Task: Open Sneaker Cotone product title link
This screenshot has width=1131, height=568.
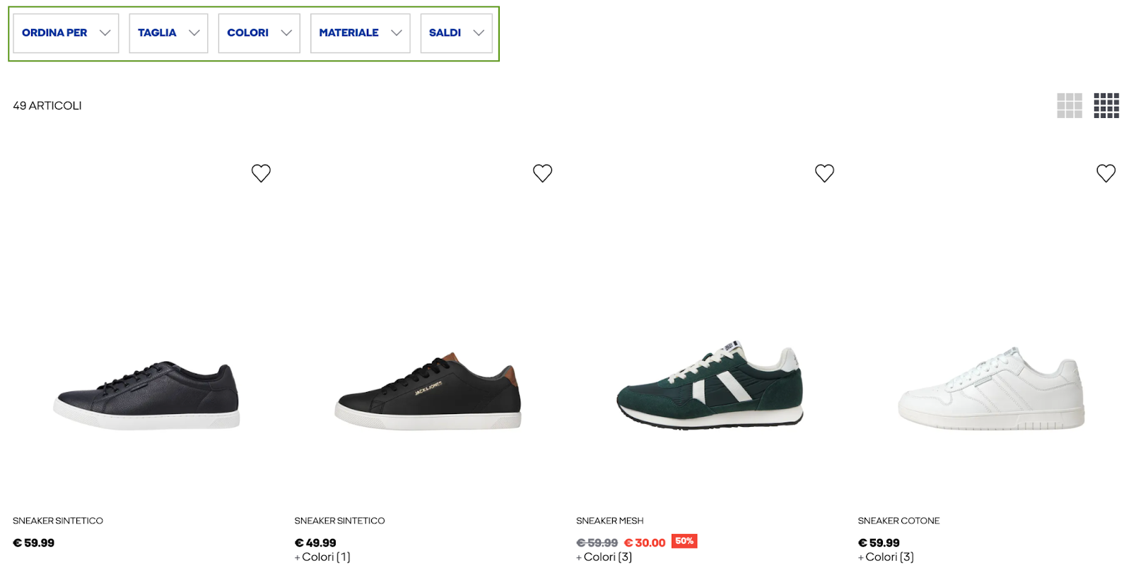Action: coord(898,521)
